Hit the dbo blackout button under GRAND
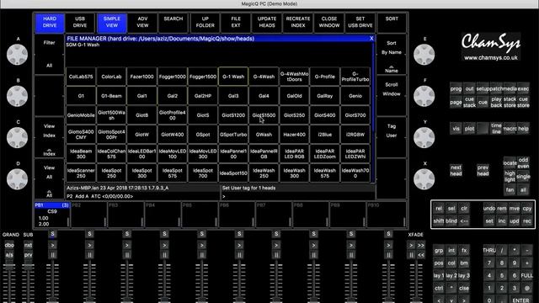The image size is (539, 303). [x=9, y=245]
